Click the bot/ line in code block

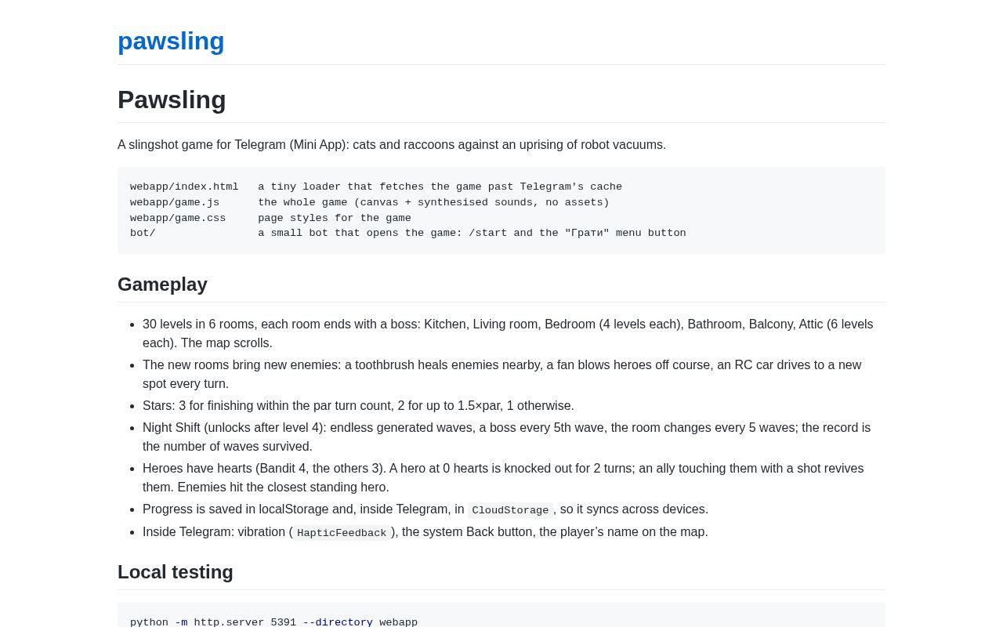(408, 233)
